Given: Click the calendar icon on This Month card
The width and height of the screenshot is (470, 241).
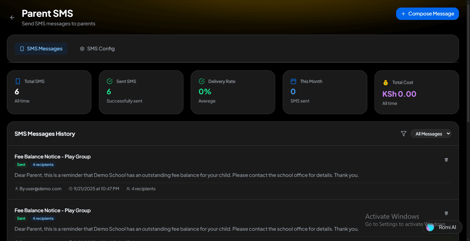Looking at the screenshot, I should click(293, 81).
